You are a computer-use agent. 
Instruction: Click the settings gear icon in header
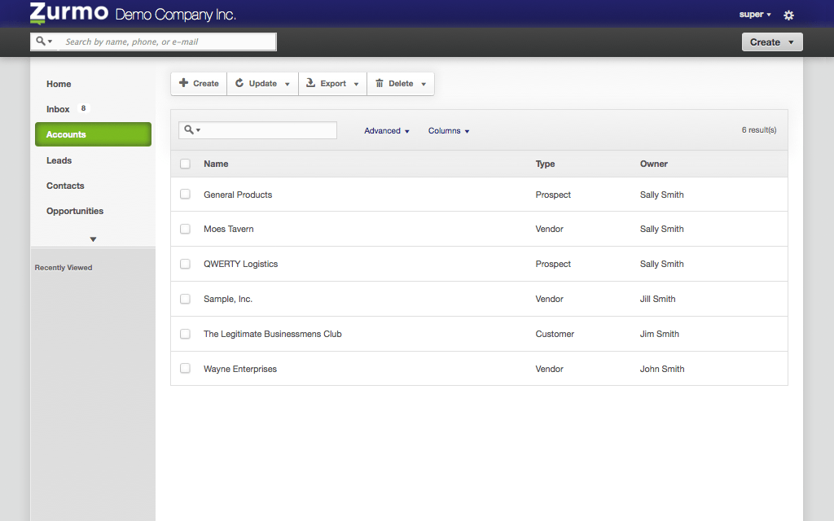click(788, 15)
